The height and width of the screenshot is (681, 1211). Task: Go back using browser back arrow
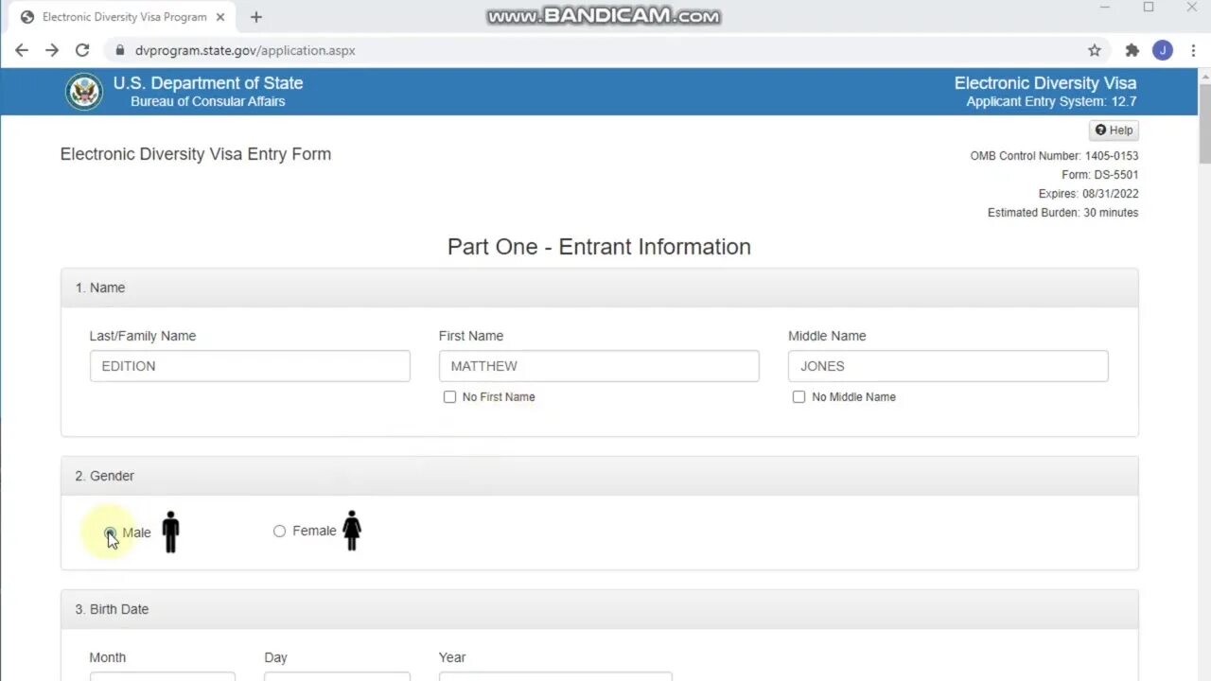[22, 50]
